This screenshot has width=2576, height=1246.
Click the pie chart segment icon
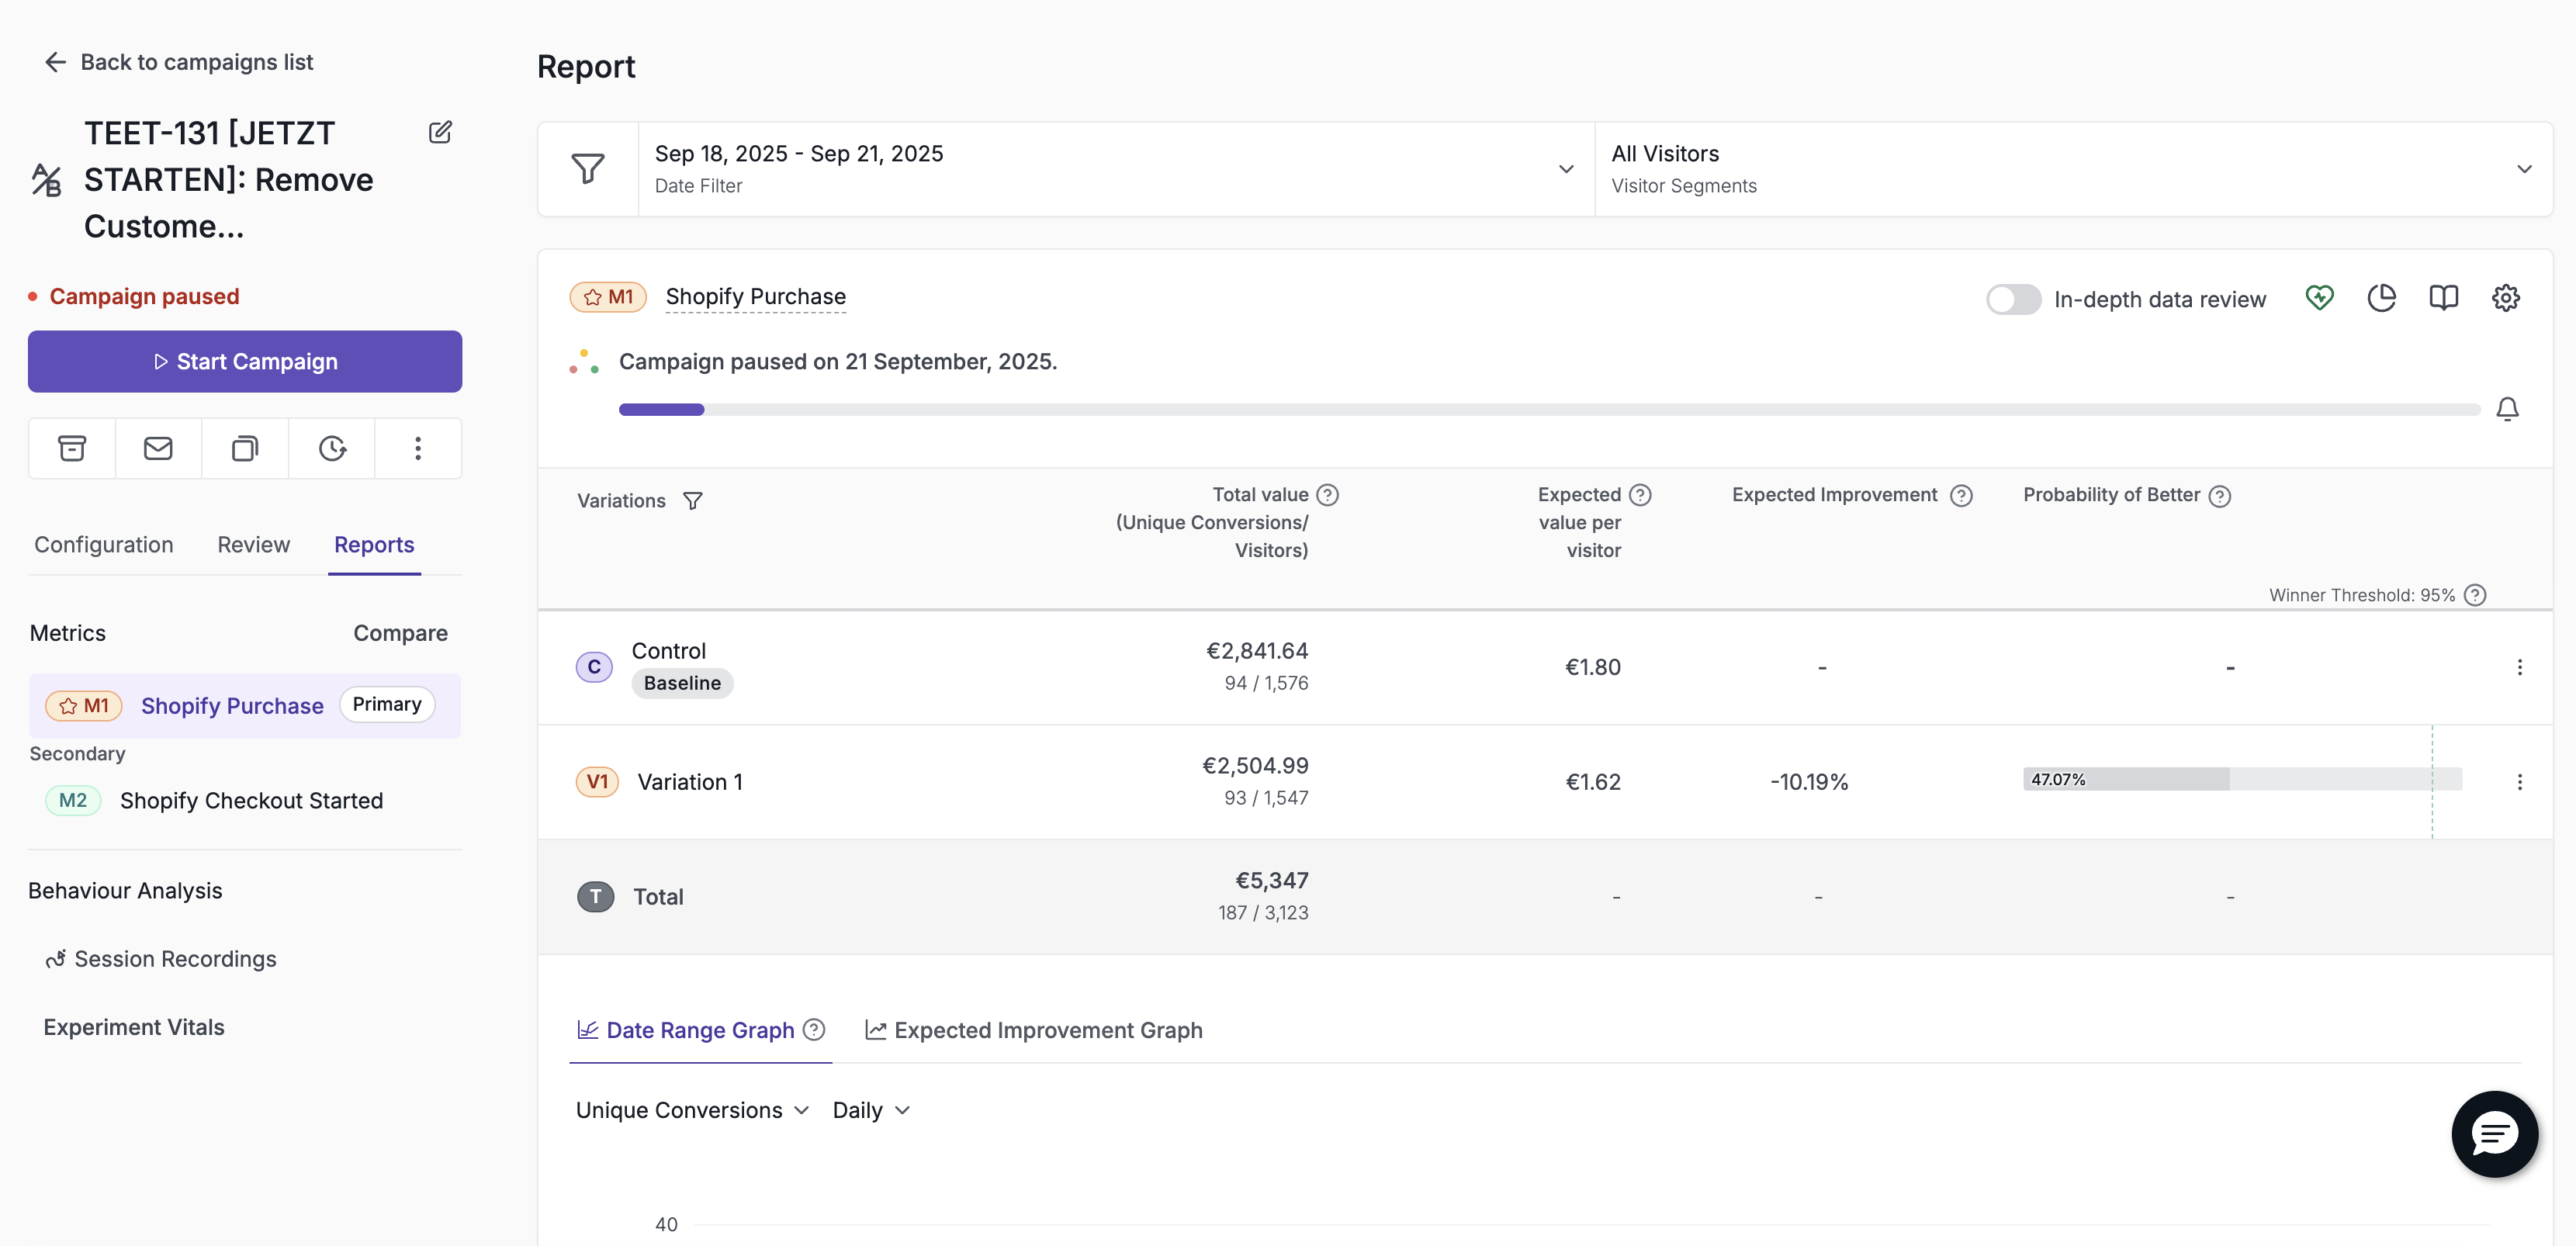click(x=2381, y=298)
